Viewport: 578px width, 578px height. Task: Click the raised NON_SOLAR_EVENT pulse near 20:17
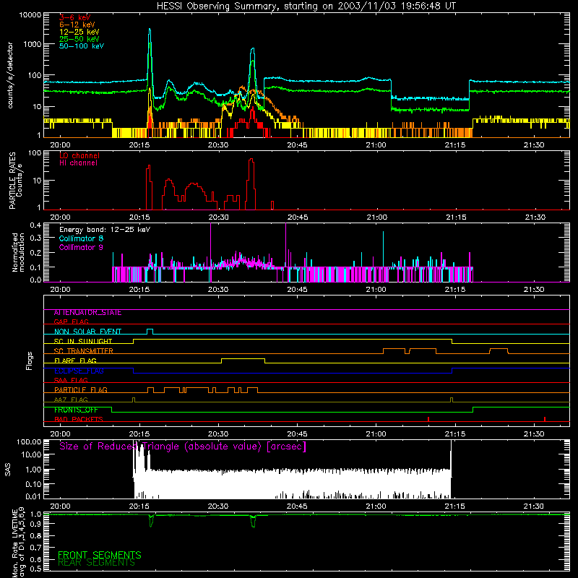click(150, 330)
